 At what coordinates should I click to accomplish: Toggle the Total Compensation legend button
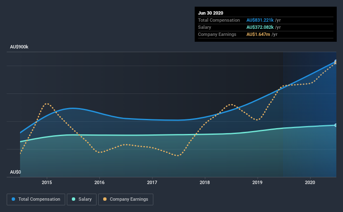(x=36, y=199)
